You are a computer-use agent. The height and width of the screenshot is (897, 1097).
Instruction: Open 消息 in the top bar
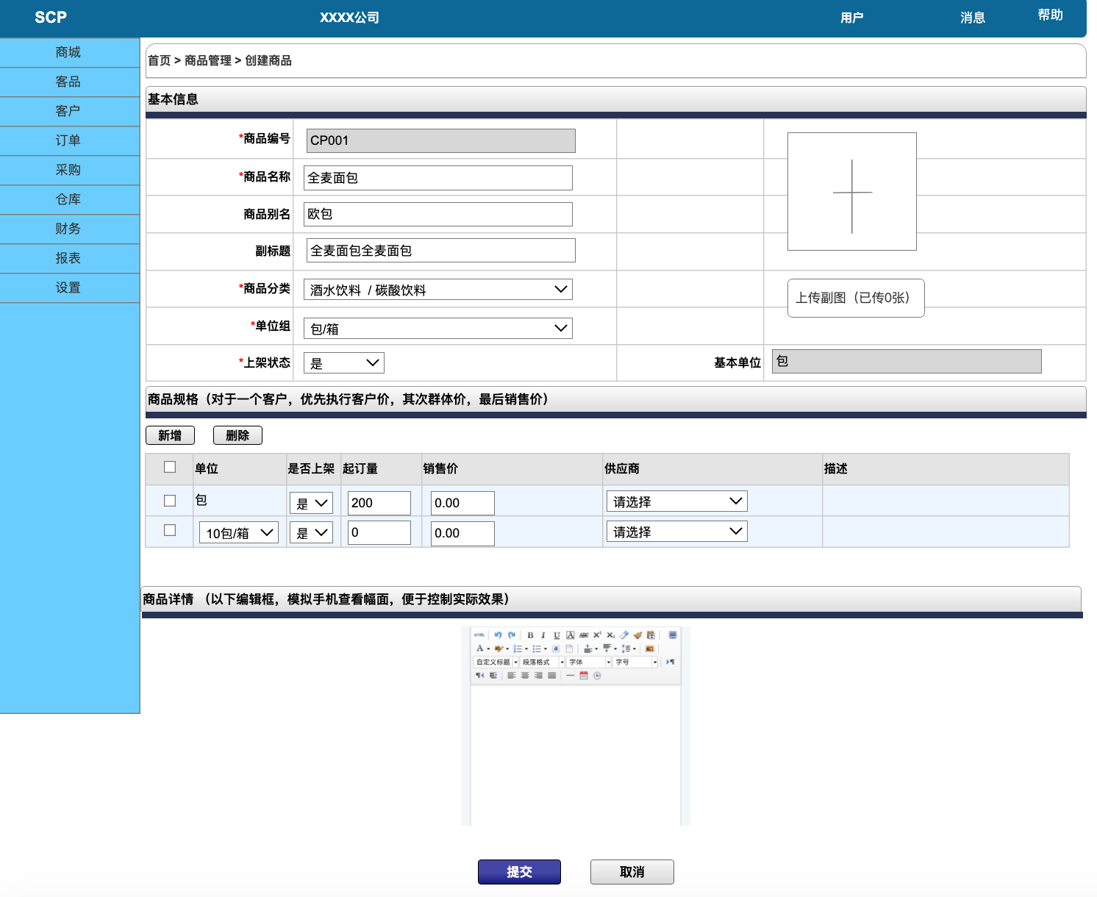click(972, 18)
